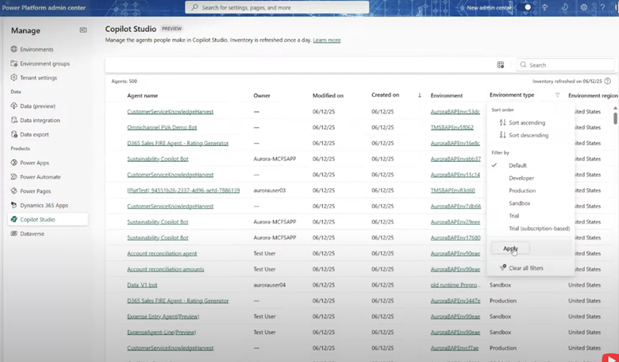The image size is (619, 362).
Task: Sort by the Created on column arrow
Action: [419, 95]
